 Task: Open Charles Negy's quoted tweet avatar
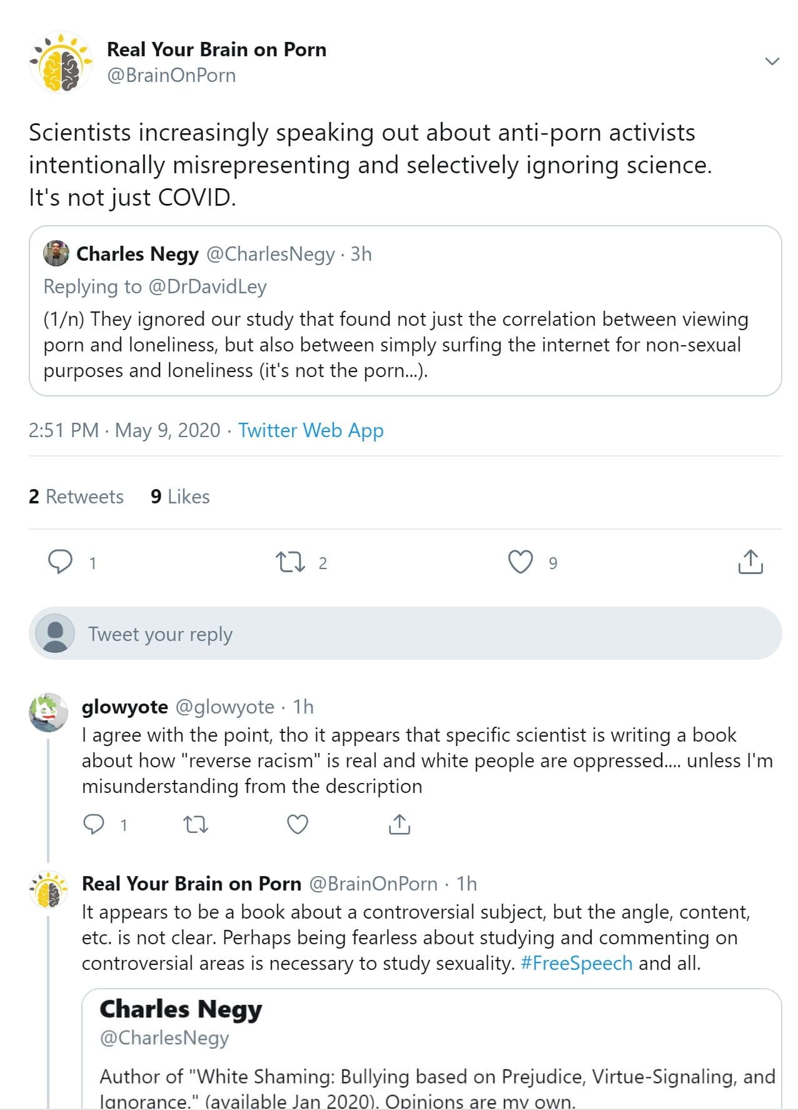56,253
